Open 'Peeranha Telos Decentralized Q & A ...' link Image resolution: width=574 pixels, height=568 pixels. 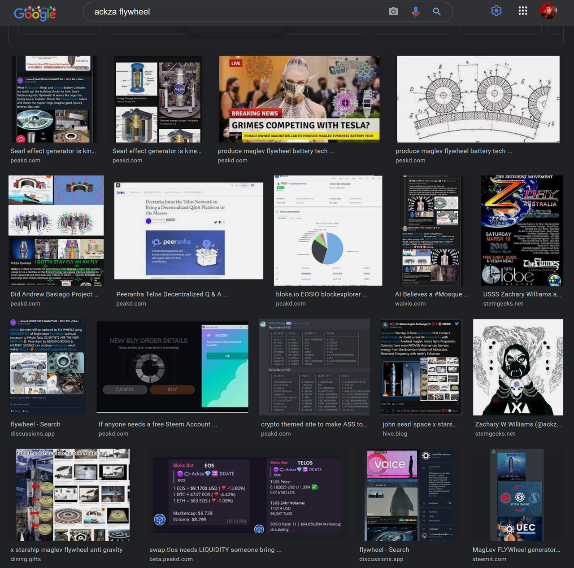click(172, 294)
